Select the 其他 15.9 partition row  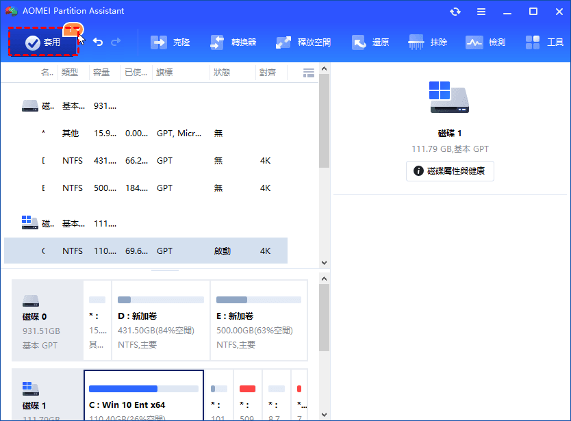pos(146,133)
